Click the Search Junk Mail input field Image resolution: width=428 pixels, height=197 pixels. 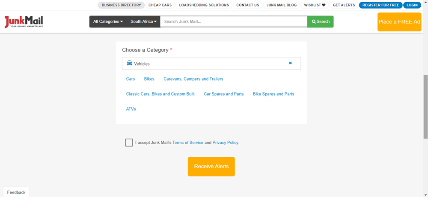click(234, 21)
